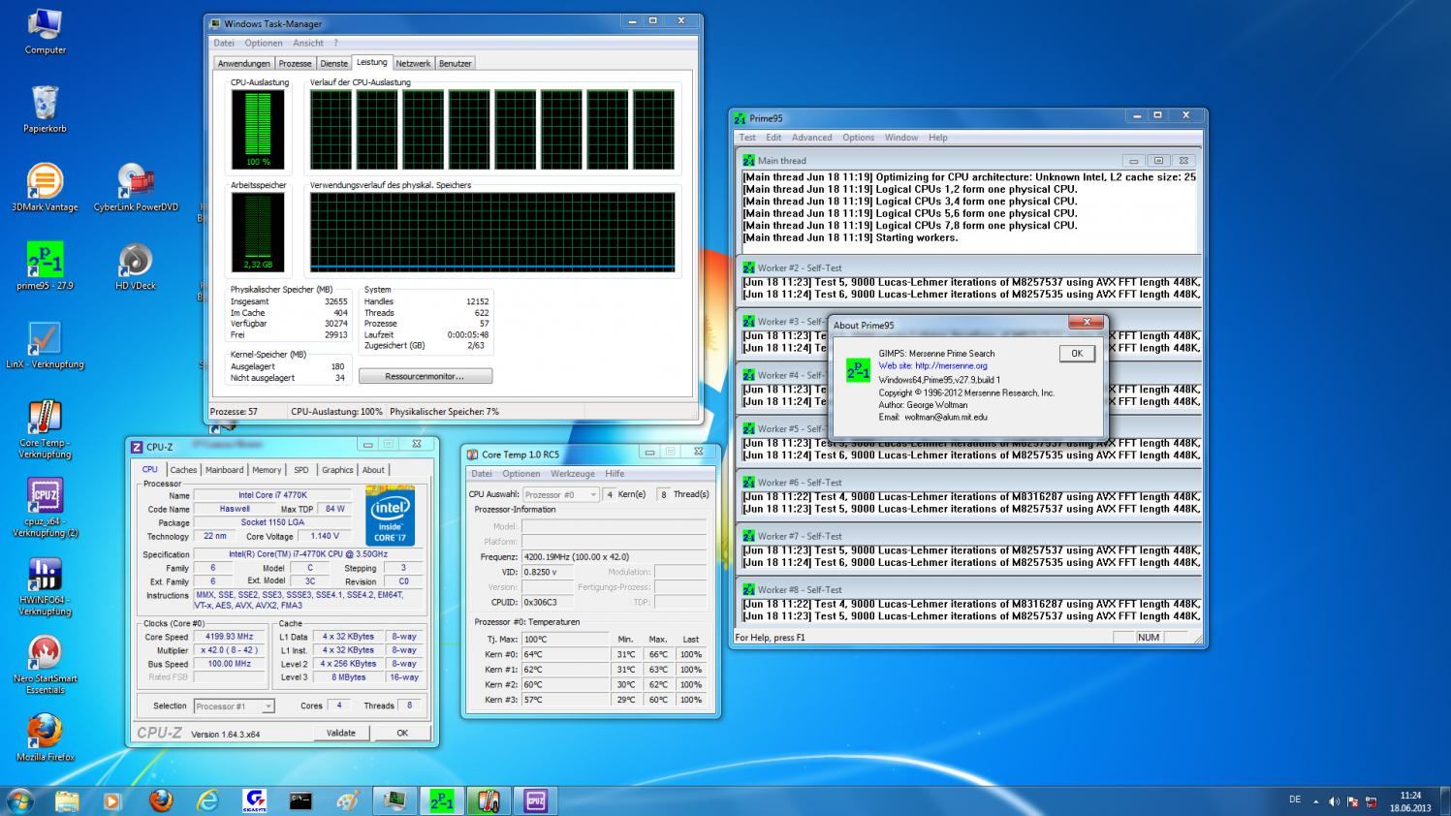Open the Paint taskbar icon

pyautogui.click(x=347, y=800)
